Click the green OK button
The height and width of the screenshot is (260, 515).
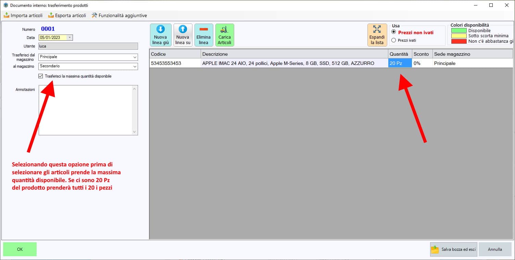tap(20, 249)
